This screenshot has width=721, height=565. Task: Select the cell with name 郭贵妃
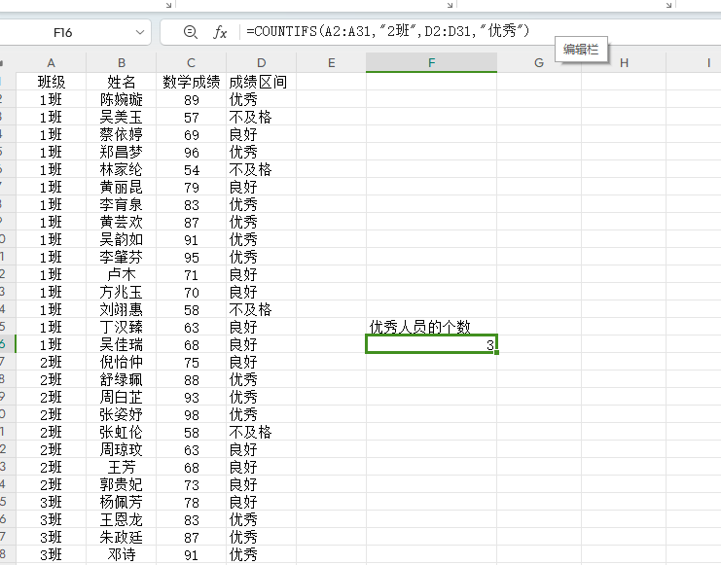click(122, 484)
